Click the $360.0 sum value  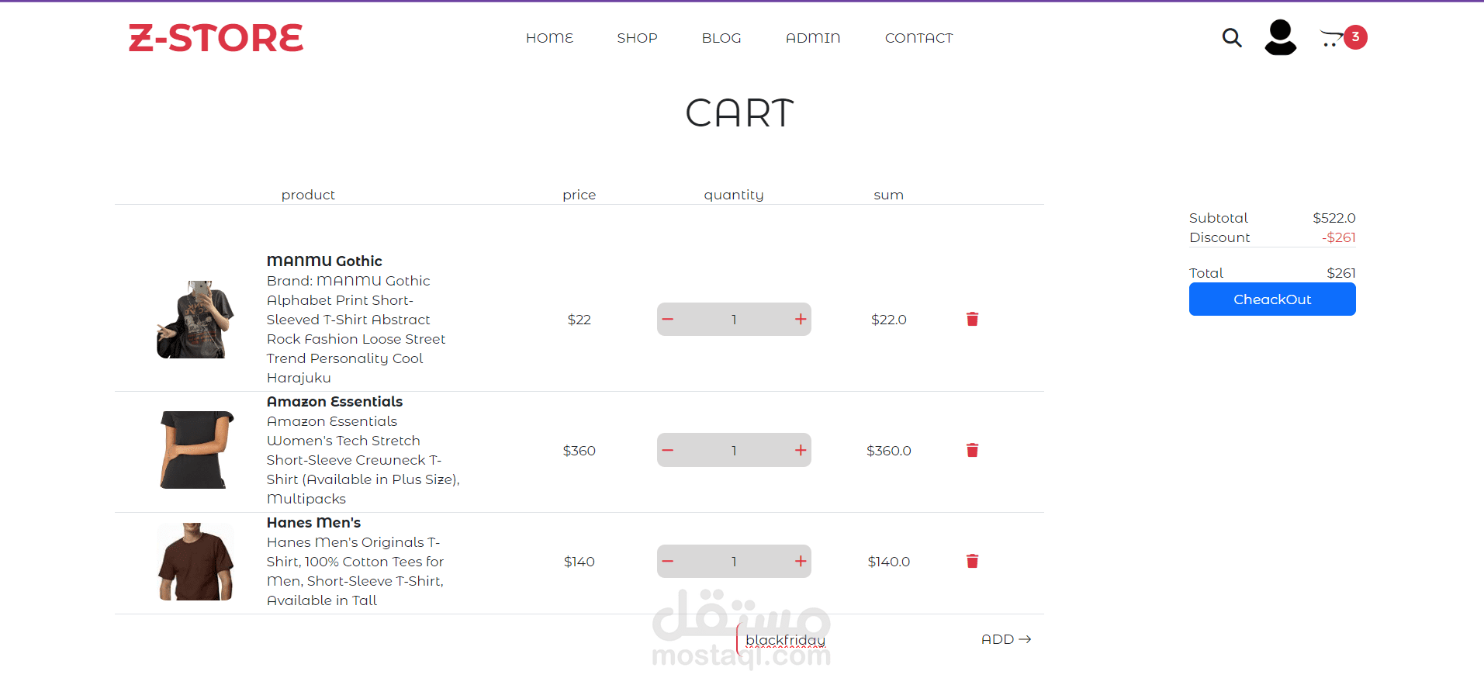(889, 451)
